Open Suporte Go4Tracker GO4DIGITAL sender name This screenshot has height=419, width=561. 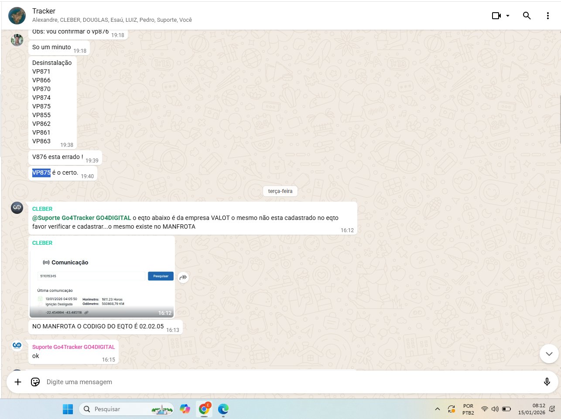pos(73,347)
